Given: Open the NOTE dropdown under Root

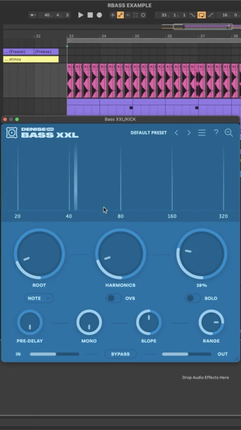Looking at the screenshot, I should click(x=39, y=298).
